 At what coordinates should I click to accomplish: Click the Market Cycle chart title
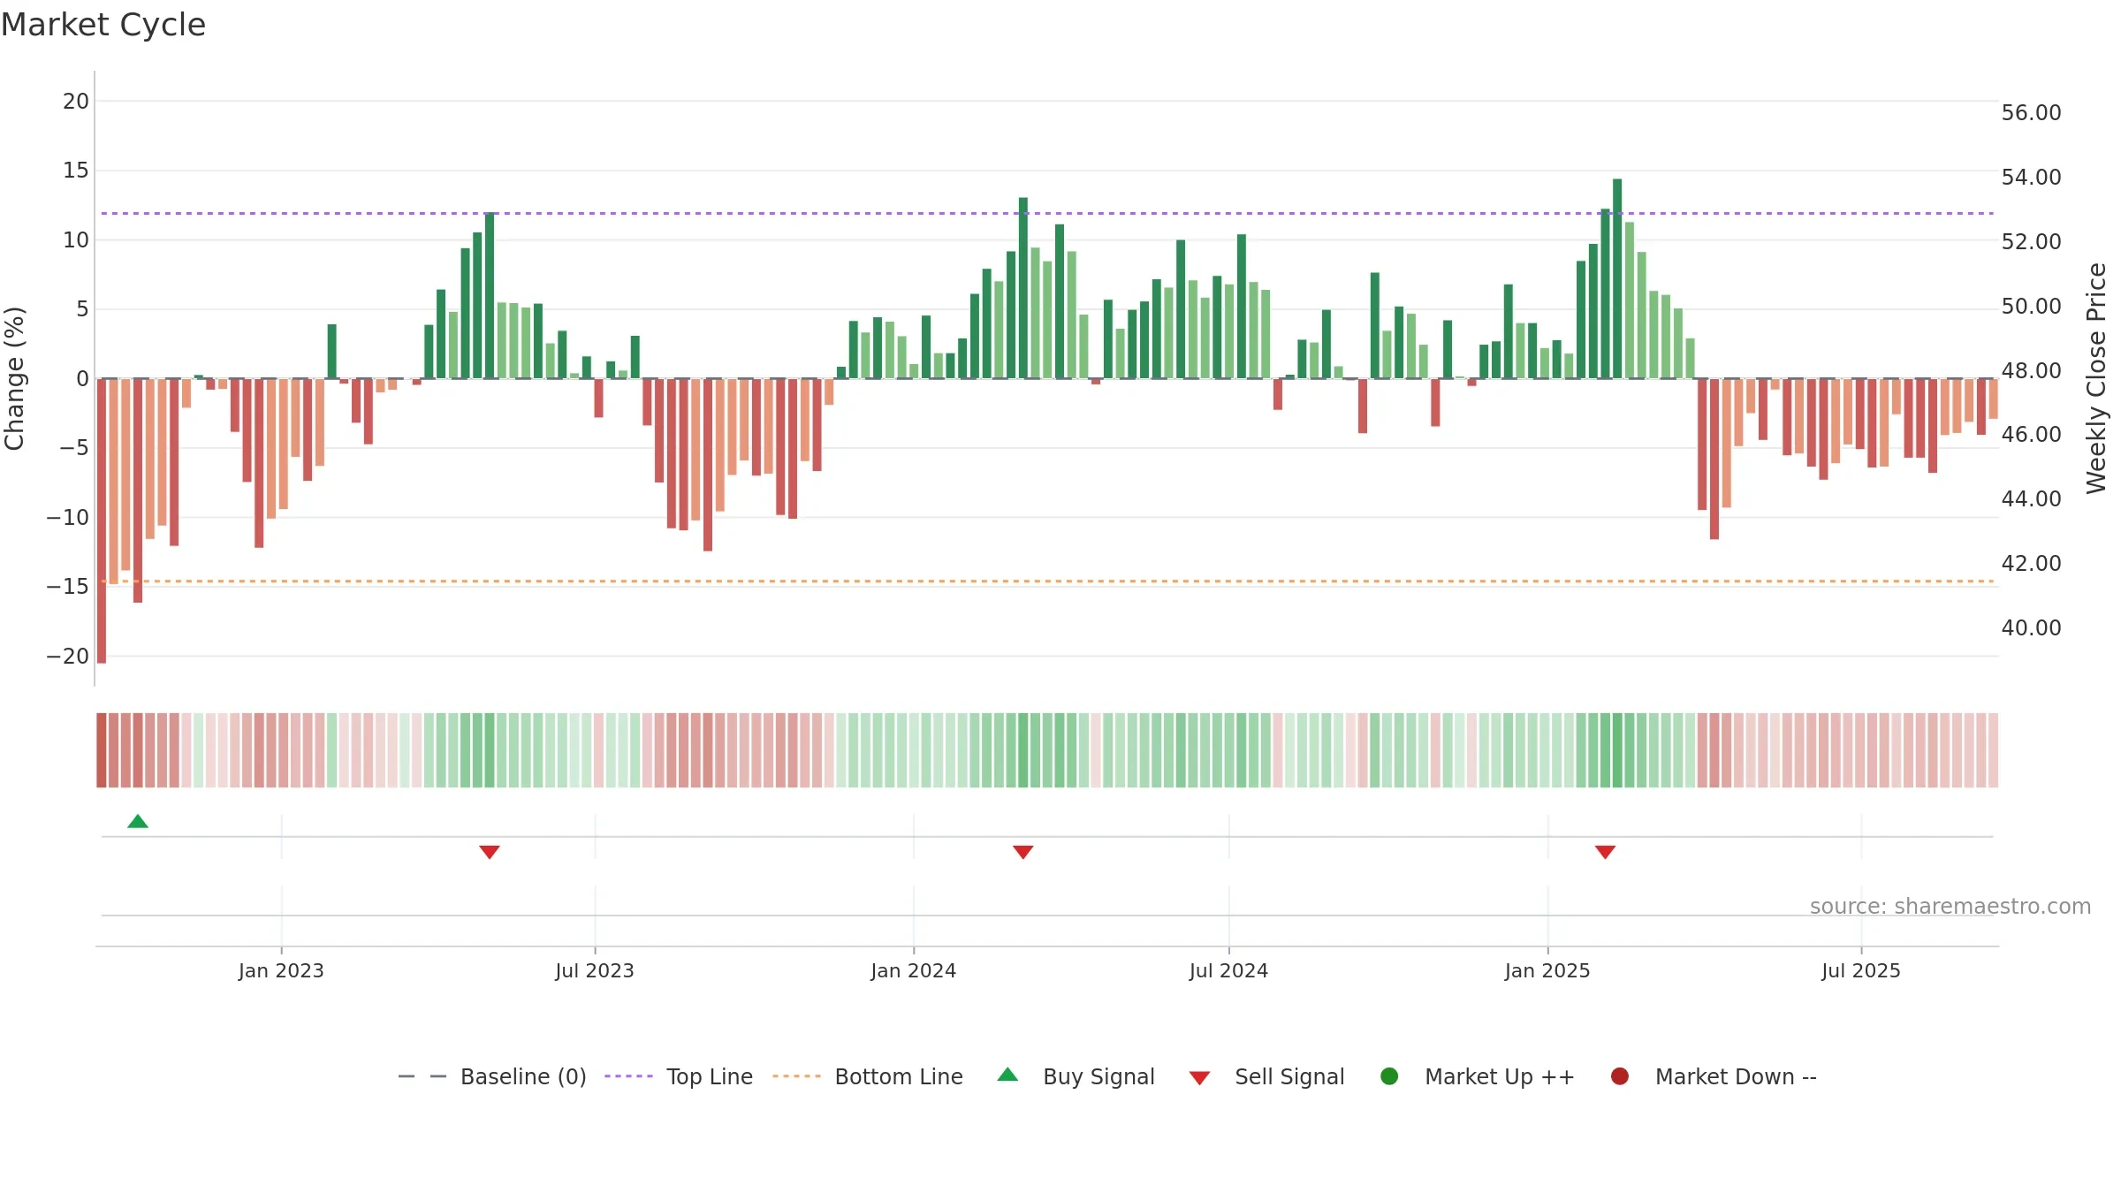103,25
